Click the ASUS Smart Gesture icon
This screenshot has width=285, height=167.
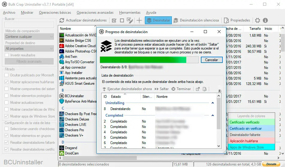pyautogui.click(x=62, y=83)
